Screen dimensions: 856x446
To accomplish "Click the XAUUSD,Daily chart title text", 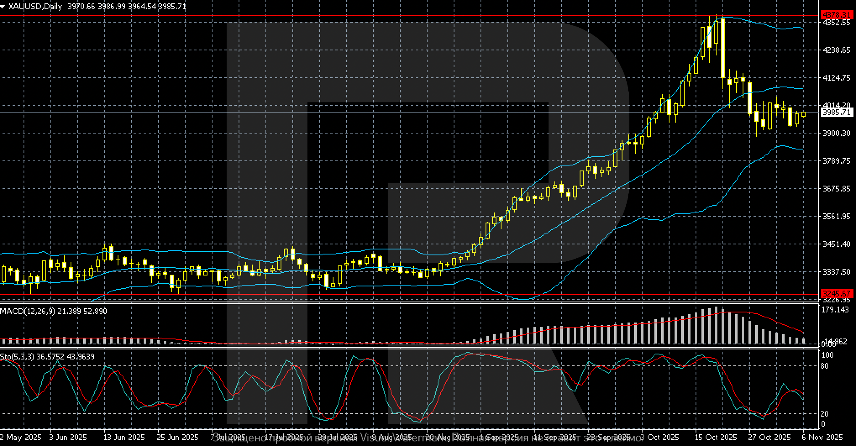I will coord(35,7).
